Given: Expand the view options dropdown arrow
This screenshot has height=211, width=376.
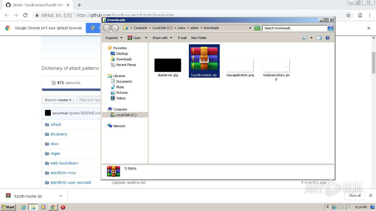Looking at the screenshot, I should (311, 38).
